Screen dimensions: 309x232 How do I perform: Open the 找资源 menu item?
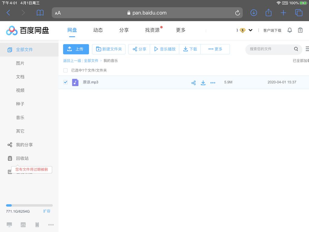click(152, 30)
